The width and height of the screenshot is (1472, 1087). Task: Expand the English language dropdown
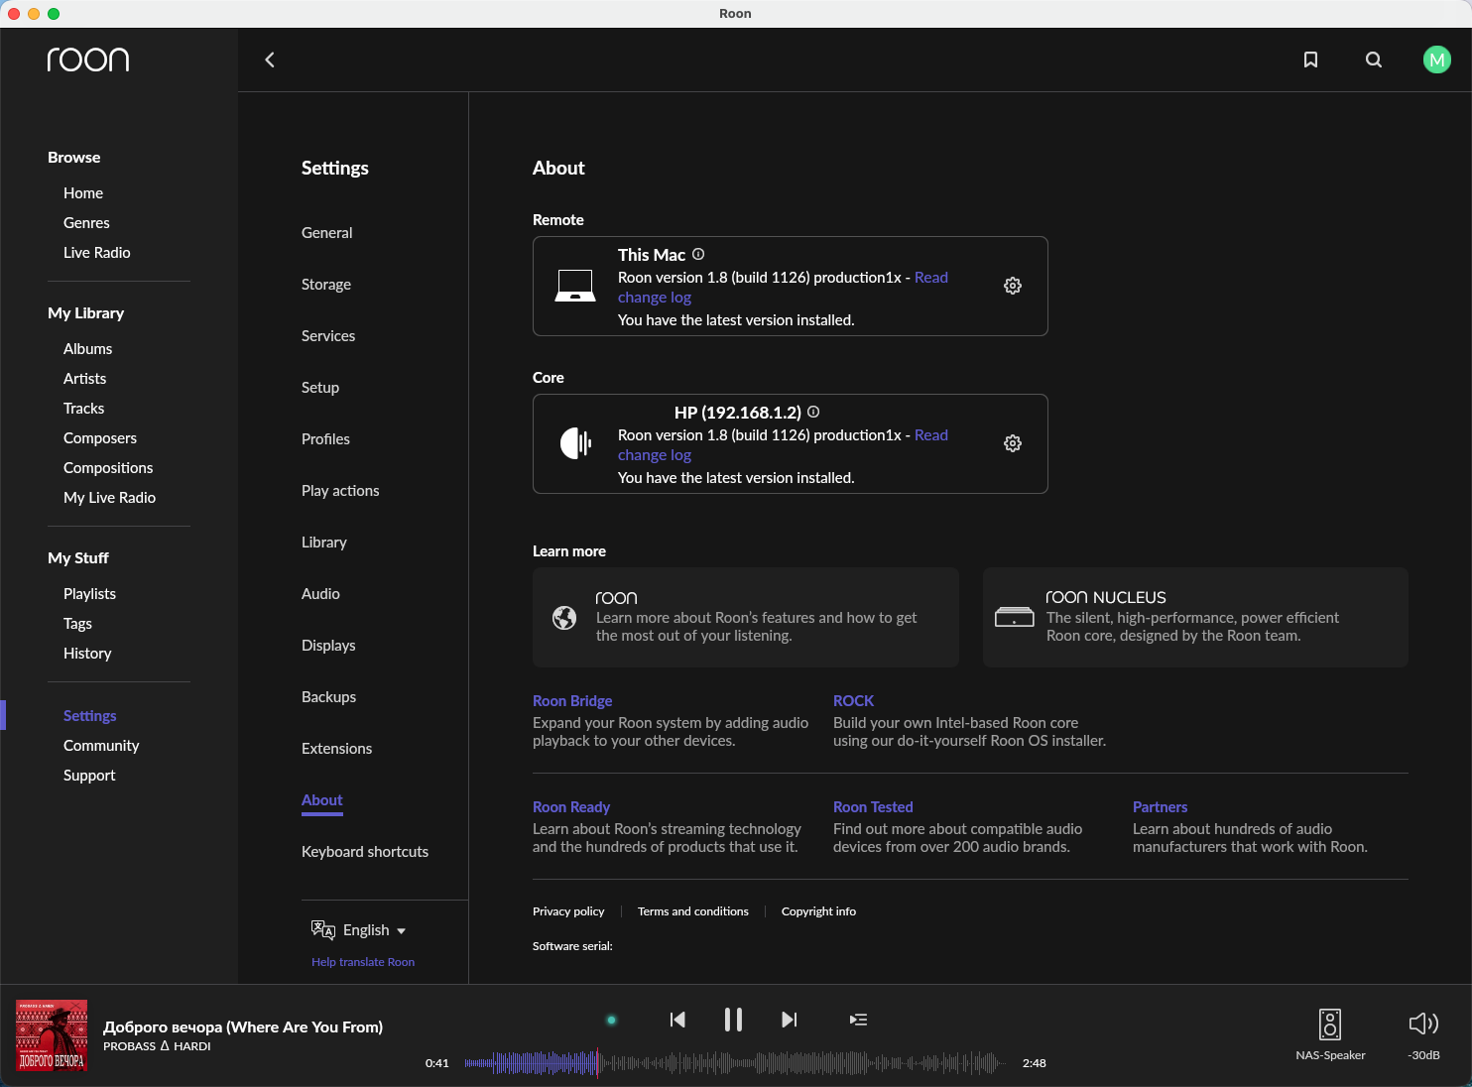point(374,930)
